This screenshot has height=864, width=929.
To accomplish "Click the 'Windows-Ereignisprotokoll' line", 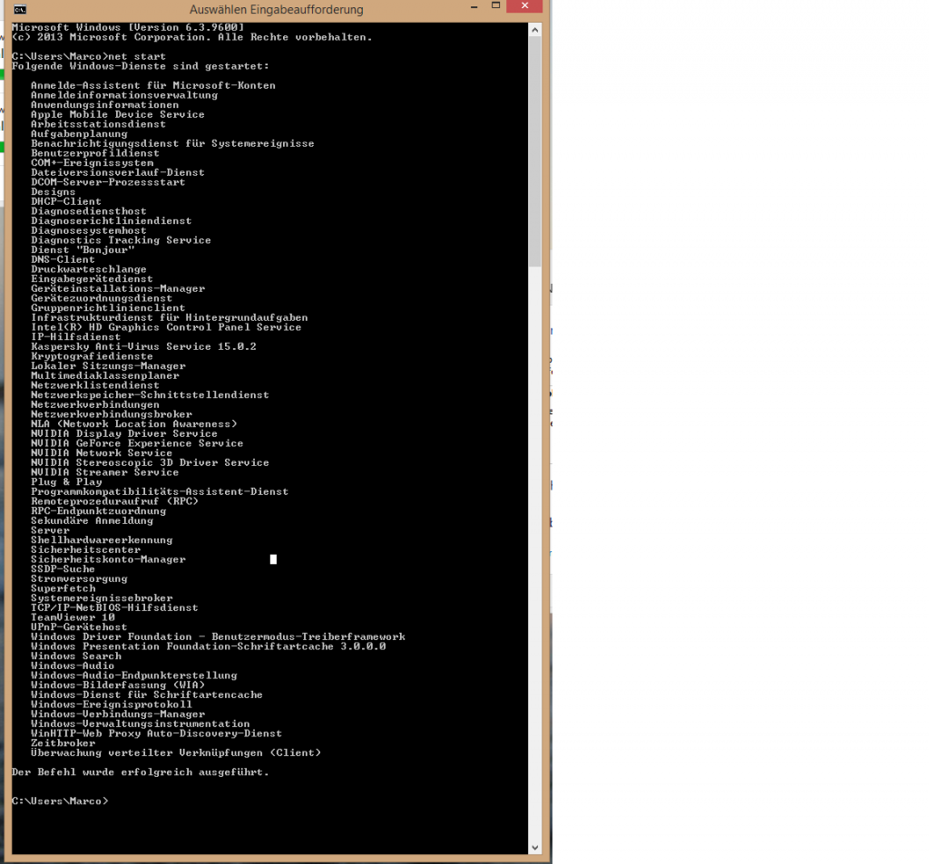I will click(112, 704).
